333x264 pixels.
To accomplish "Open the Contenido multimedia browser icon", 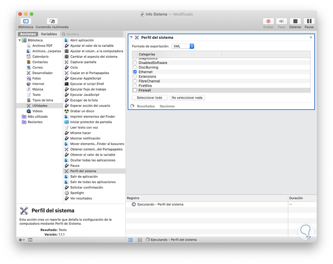I will pyautogui.click(x=52, y=21).
